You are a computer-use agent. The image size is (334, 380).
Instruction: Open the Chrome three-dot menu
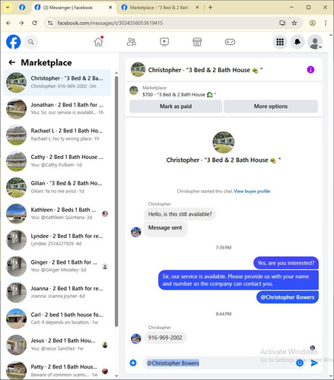coord(326,23)
